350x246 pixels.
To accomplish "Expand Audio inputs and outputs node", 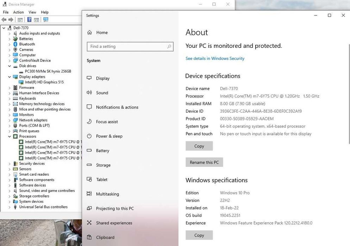I will [x=10, y=33].
